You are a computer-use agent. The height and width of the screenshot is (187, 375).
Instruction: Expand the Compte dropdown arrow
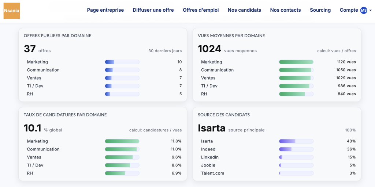click(370, 11)
